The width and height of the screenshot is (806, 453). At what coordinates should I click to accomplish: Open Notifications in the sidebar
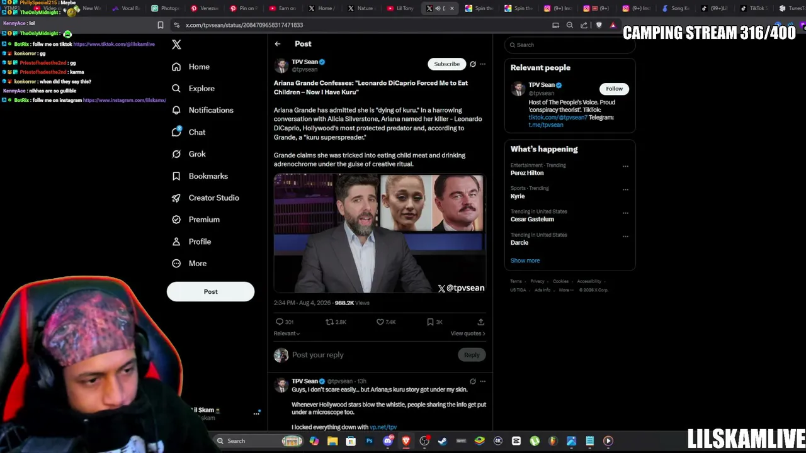203,110
